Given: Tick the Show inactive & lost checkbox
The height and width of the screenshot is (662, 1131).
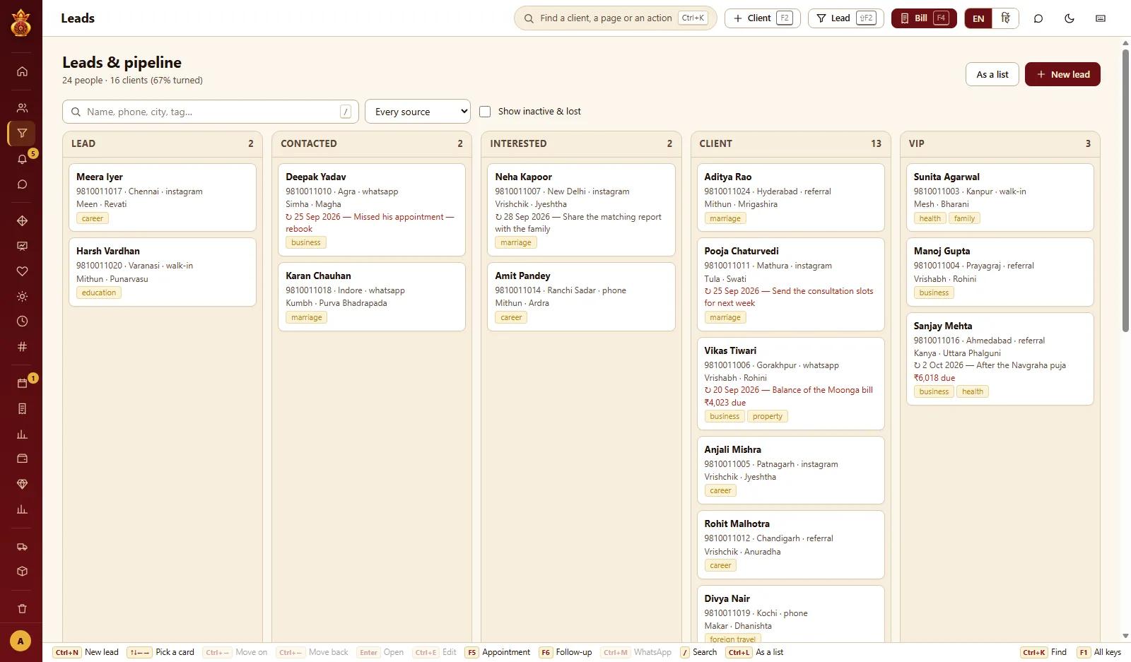Looking at the screenshot, I should (x=485, y=112).
